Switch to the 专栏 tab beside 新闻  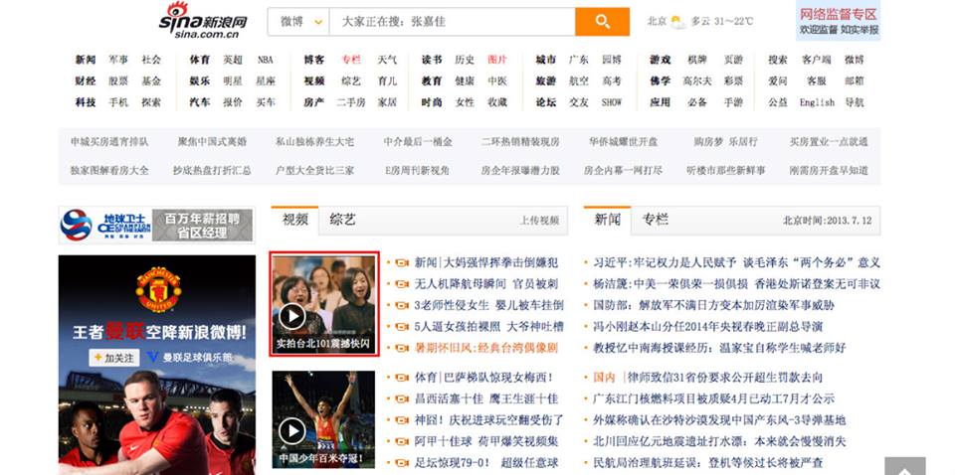click(x=656, y=219)
